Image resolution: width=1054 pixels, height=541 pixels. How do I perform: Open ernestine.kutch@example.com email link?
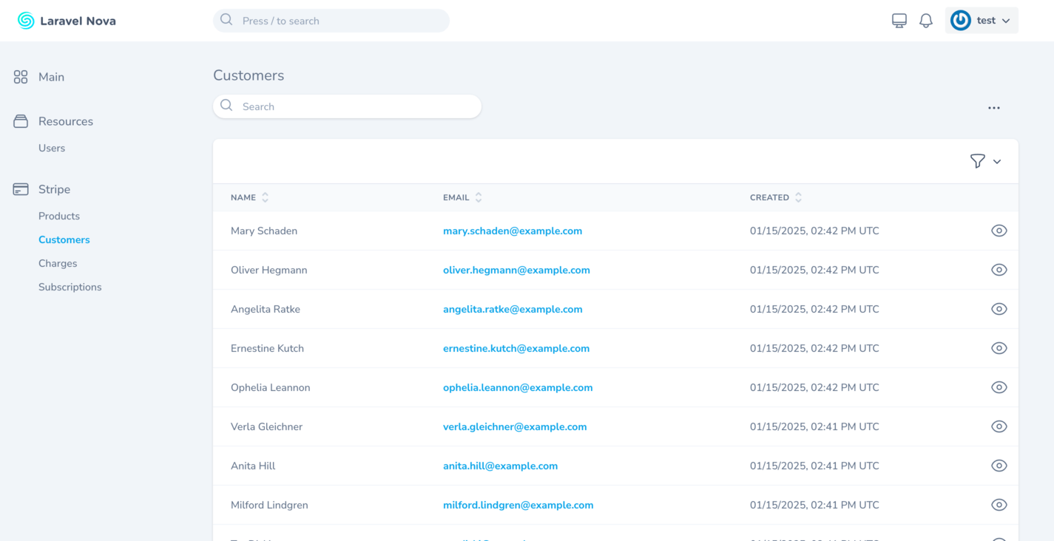[x=516, y=348]
